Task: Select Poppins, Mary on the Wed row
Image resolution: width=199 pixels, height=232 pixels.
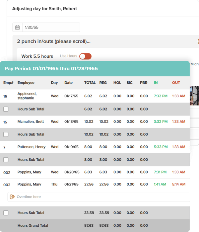Action: point(29,172)
